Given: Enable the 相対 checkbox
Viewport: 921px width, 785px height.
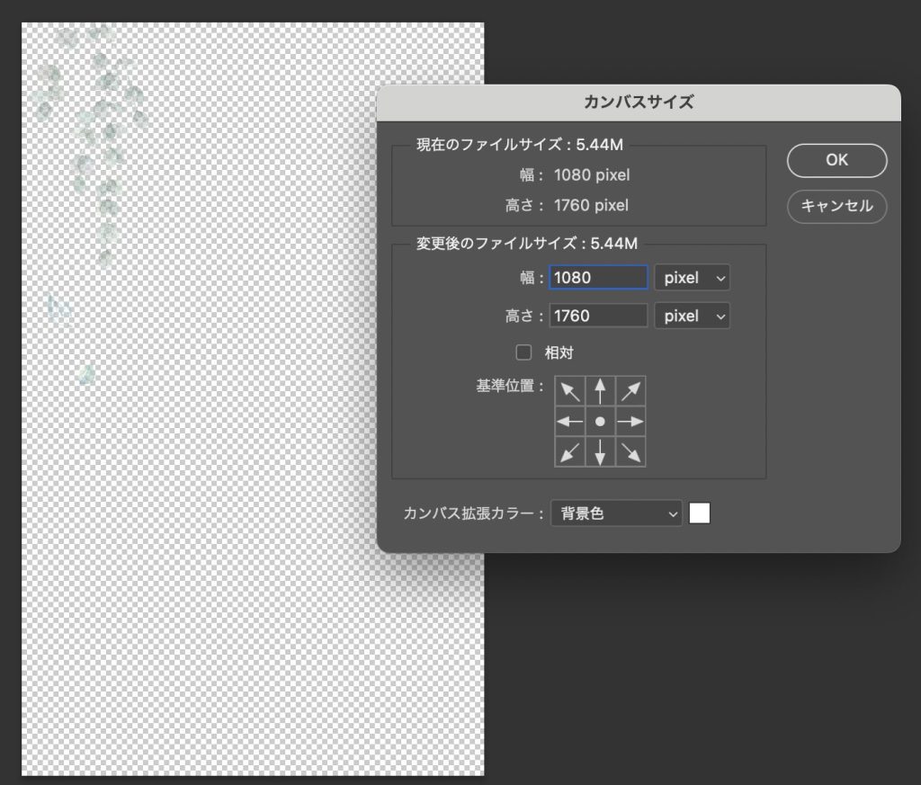Looking at the screenshot, I should [523, 352].
